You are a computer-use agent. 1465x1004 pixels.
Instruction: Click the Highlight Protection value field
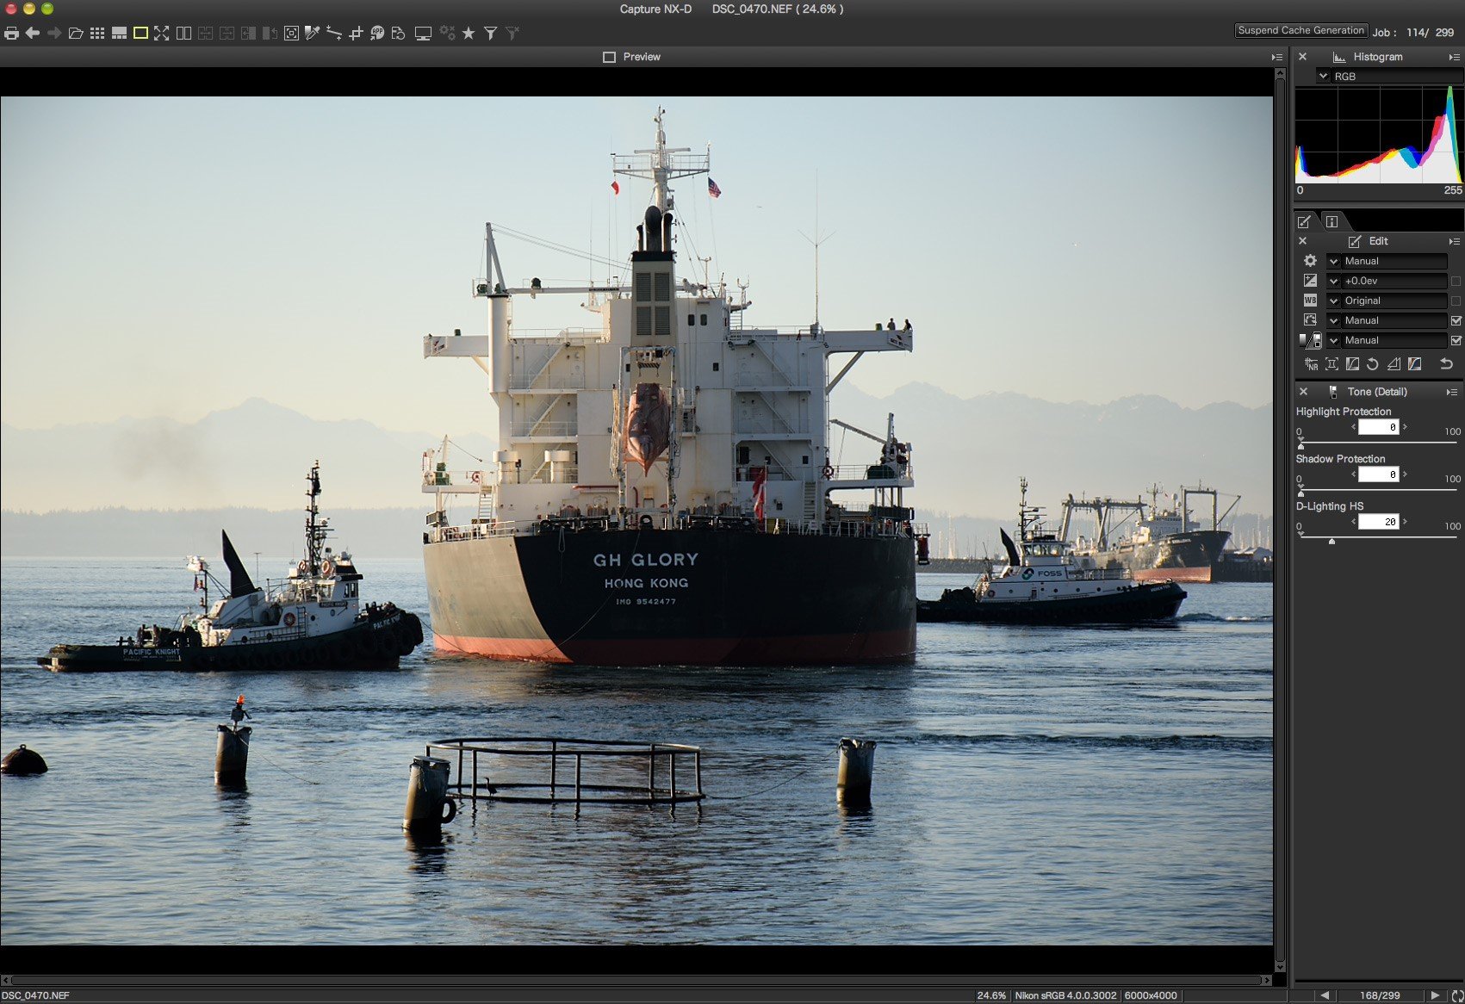pyautogui.click(x=1378, y=427)
